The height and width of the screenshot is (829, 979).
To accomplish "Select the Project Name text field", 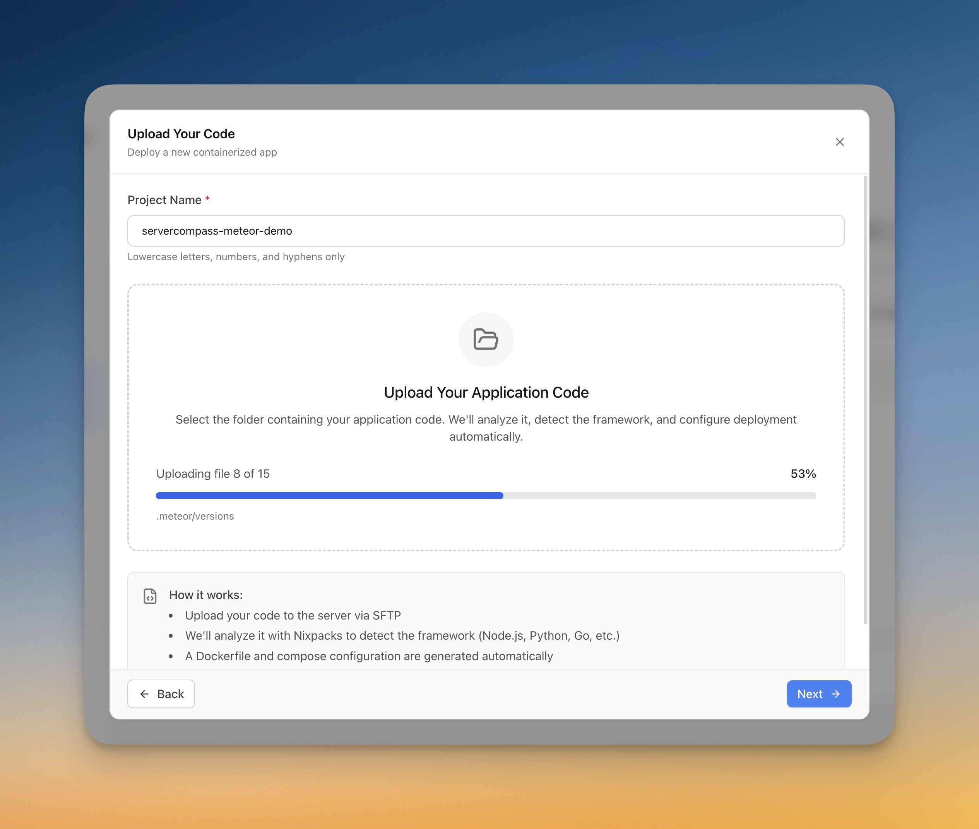I will click(486, 231).
